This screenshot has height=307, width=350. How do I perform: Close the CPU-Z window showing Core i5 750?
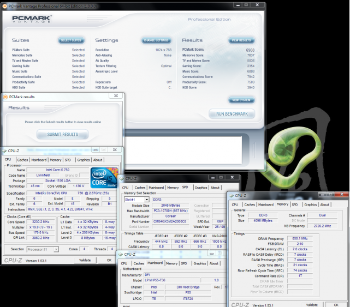pos(115,149)
